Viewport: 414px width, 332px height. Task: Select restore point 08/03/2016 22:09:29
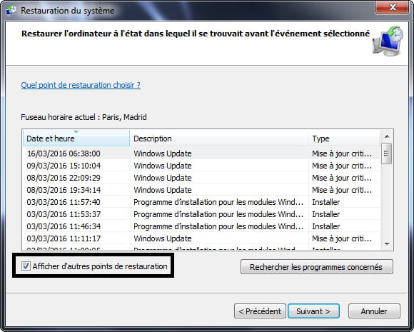click(x=201, y=178)
